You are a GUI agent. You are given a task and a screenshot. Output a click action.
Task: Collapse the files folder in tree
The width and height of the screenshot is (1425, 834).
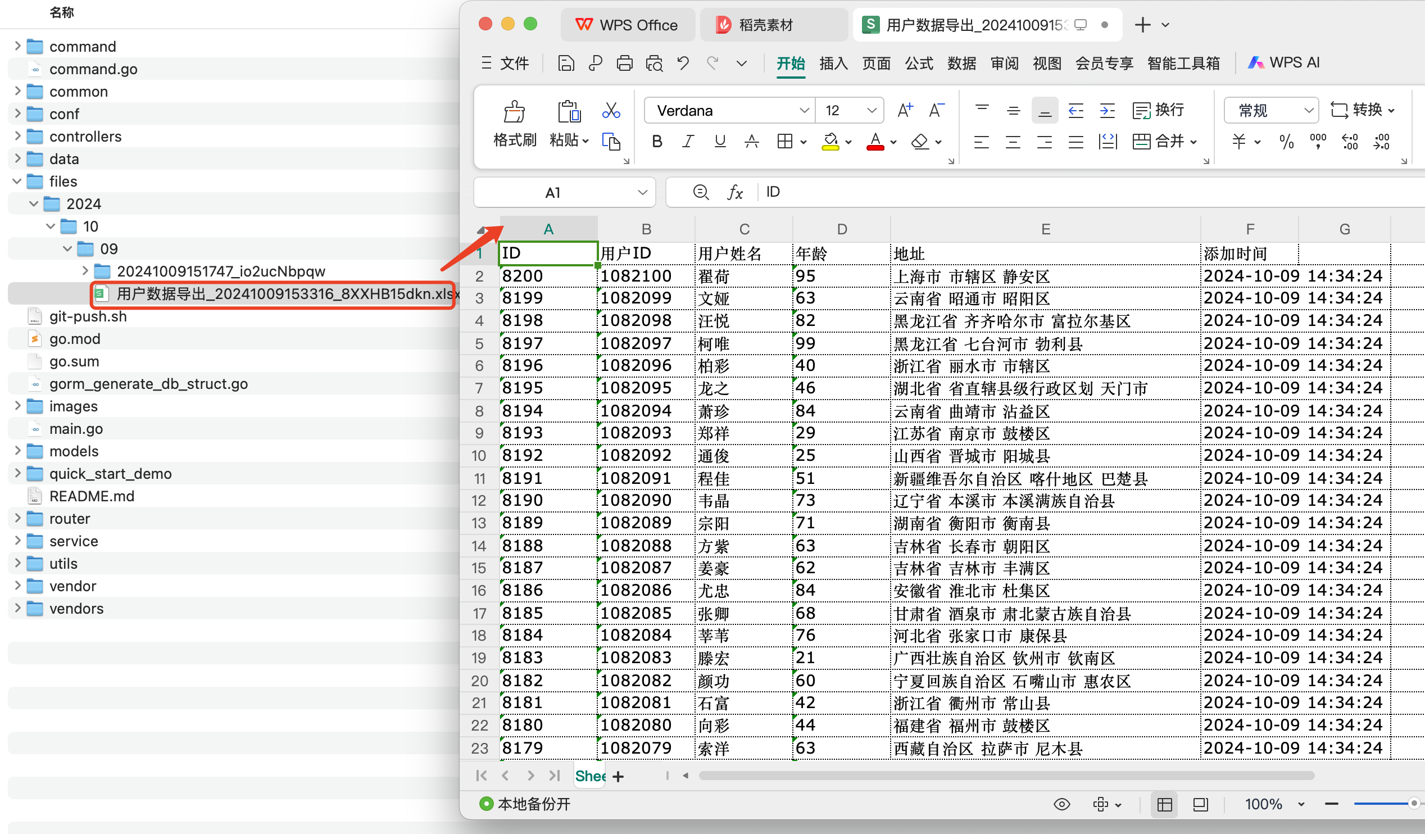click(x=17, y=182)
